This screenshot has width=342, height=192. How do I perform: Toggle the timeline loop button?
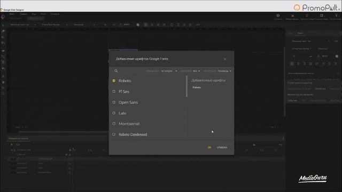point(18,145)
